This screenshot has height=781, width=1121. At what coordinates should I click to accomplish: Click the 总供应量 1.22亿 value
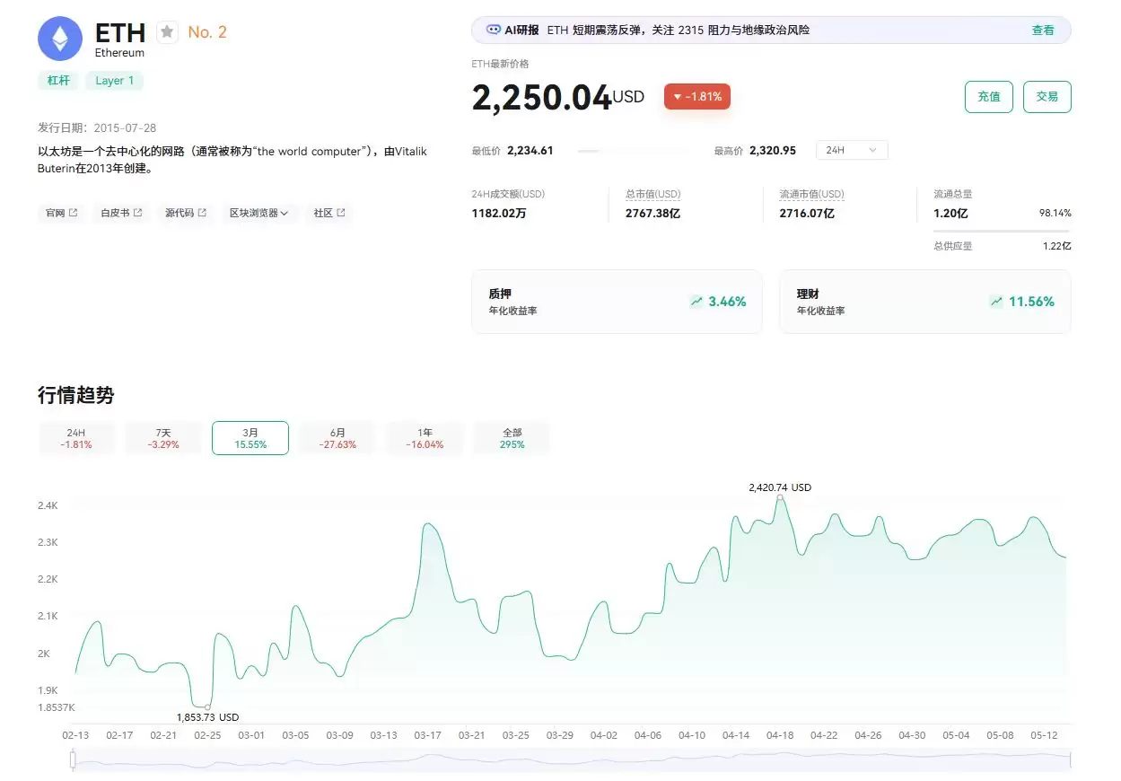coord(1056,245)
